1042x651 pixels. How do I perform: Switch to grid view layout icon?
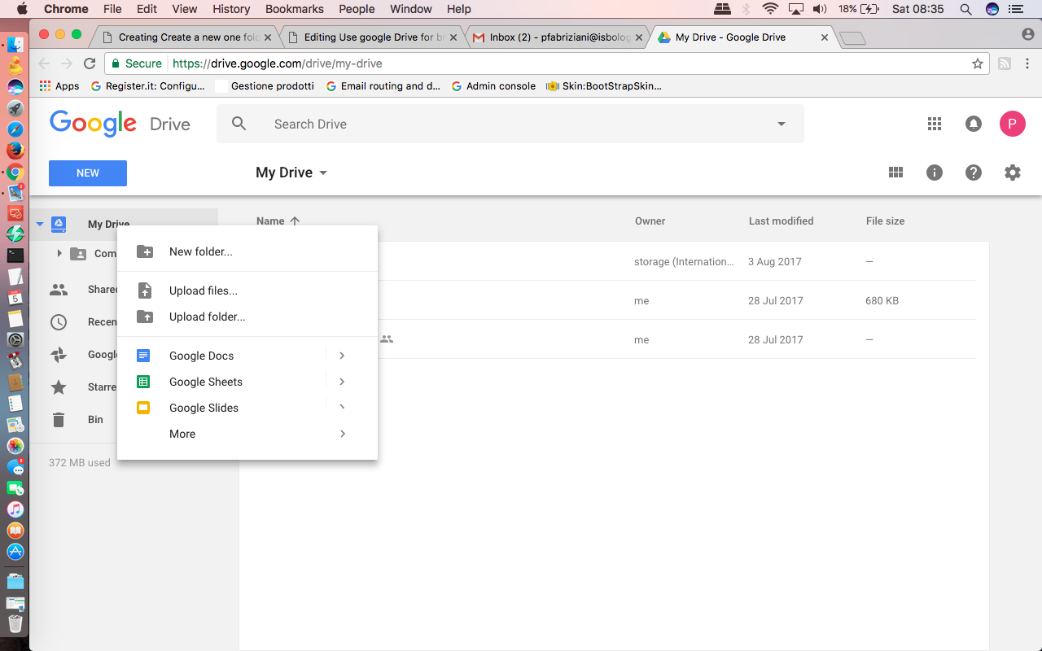[895, 173]
